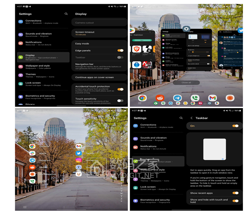Tap Close all on recents screen
The width and height of the screenshot is (247, 214).
tap(186, 83)
